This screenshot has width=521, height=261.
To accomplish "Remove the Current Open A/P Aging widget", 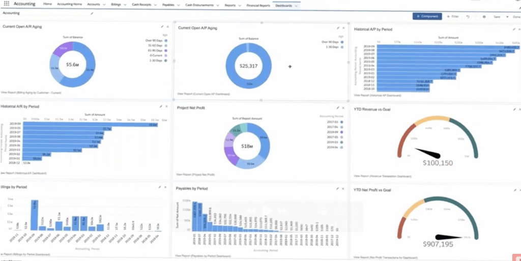I will (x=343, y=27).
